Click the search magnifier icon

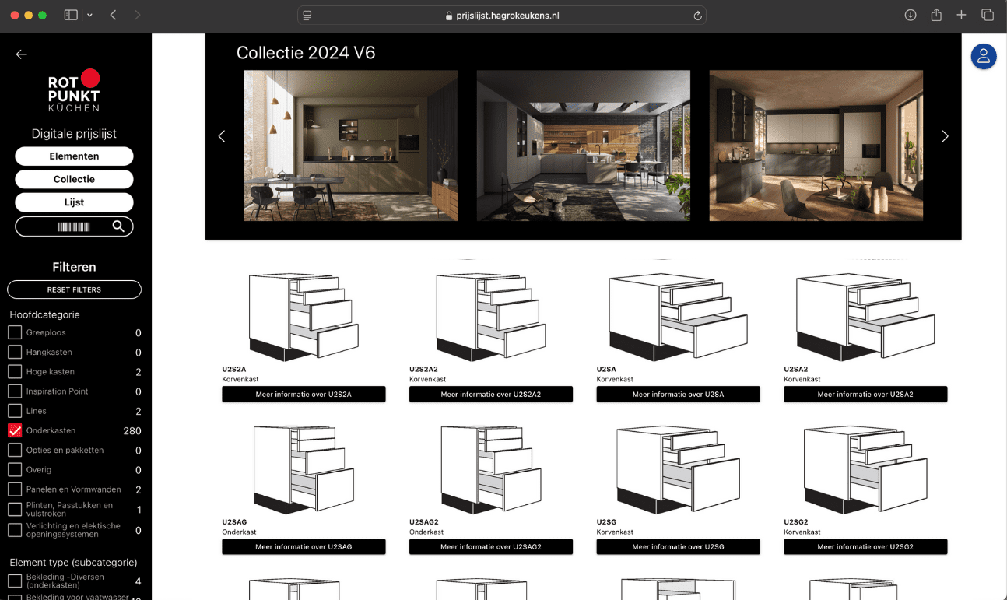[x=118, y=226]
